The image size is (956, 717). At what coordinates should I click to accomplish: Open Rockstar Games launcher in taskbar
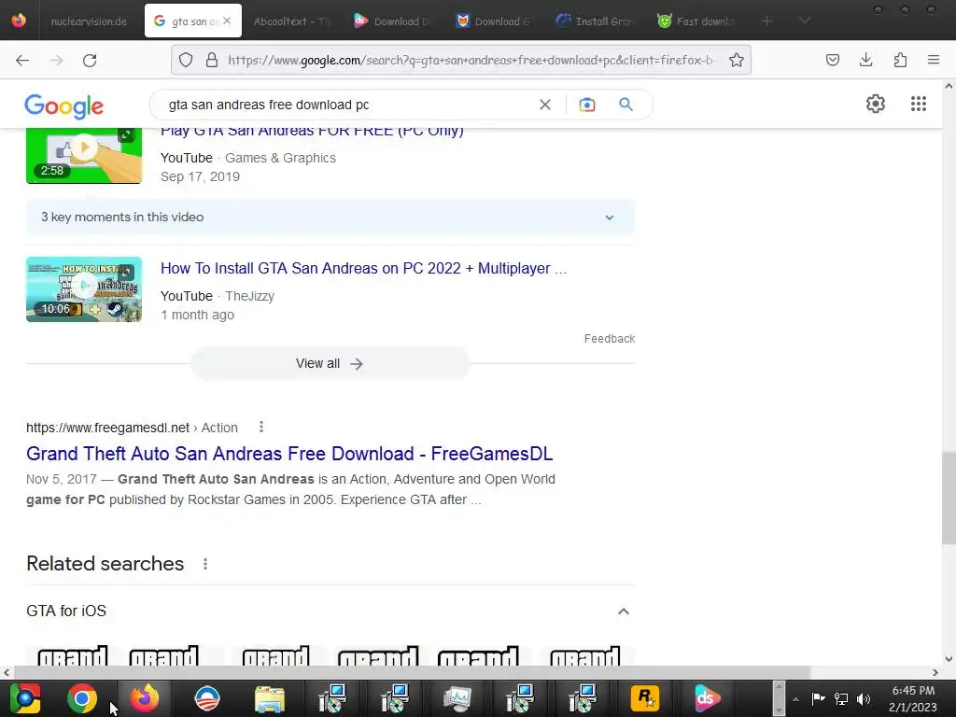click(x=644, y=698)
